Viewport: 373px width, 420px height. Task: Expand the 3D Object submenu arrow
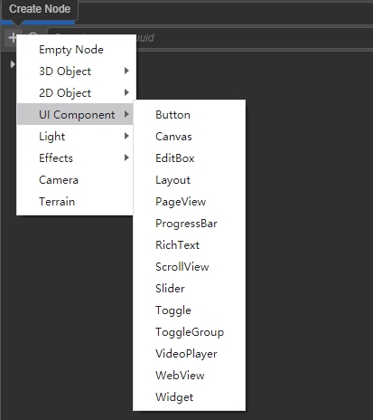[x=126, y=71]
